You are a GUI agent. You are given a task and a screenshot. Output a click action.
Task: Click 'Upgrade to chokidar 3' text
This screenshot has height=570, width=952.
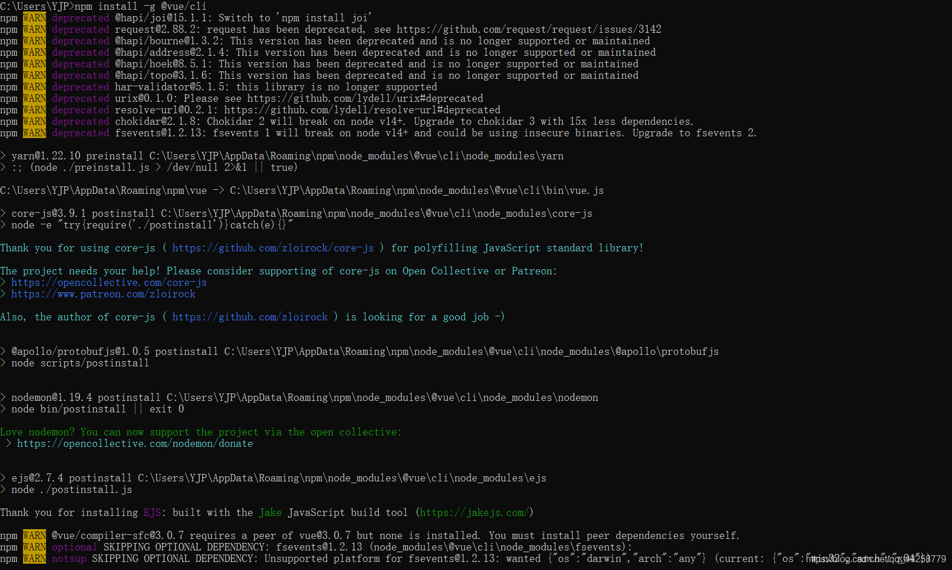coord(474,121)
